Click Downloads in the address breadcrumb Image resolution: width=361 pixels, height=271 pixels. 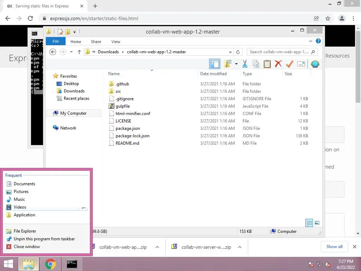[108, 52]
